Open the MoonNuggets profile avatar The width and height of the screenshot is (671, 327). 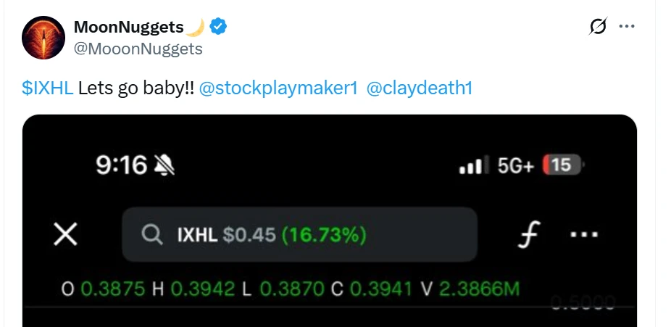[45, 38]
